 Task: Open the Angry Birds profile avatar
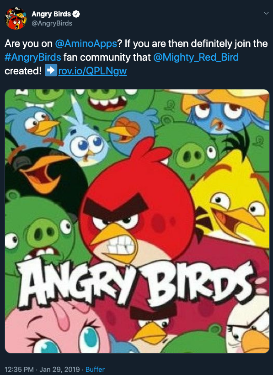[x=16, y=18]
